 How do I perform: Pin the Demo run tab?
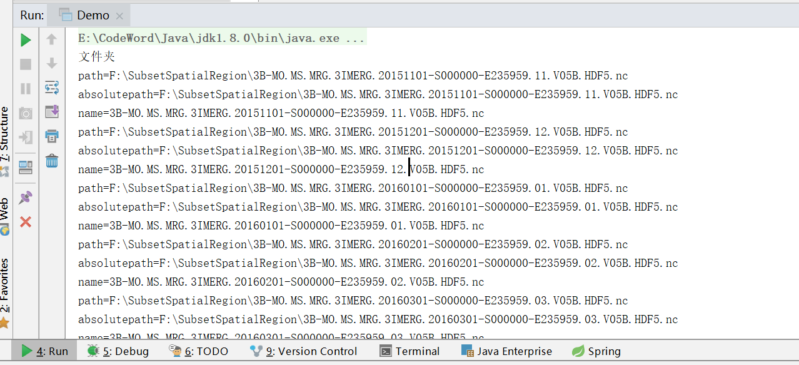pyautogui.click(x=26, y=198)
